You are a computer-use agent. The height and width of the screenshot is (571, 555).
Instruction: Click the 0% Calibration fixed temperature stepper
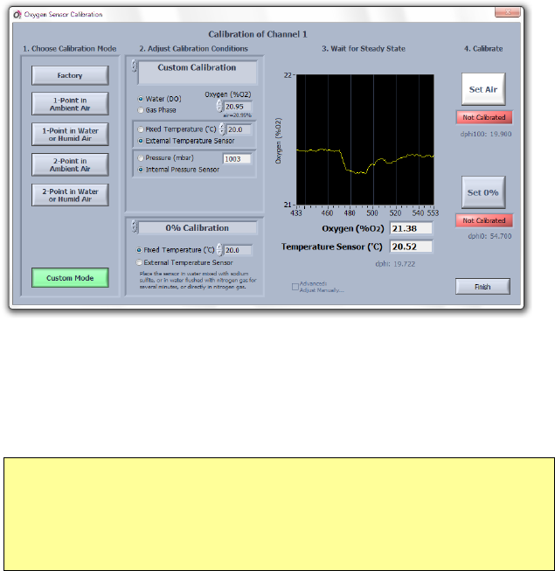pos(219,250)
